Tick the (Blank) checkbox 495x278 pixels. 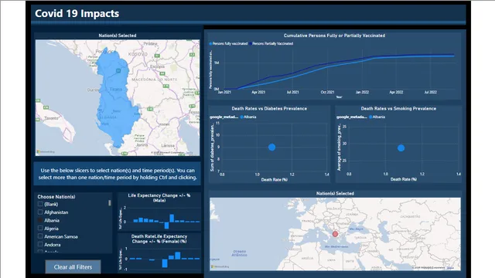pyautogui.click(x=40, y=204)
